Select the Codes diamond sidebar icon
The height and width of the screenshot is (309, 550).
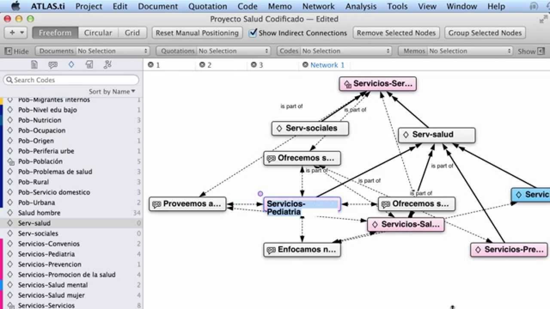pyautogui.click(x=71, y=65)
